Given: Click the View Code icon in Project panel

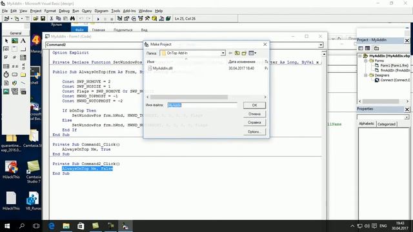Looking at the screenshot, I should (361, 48).
